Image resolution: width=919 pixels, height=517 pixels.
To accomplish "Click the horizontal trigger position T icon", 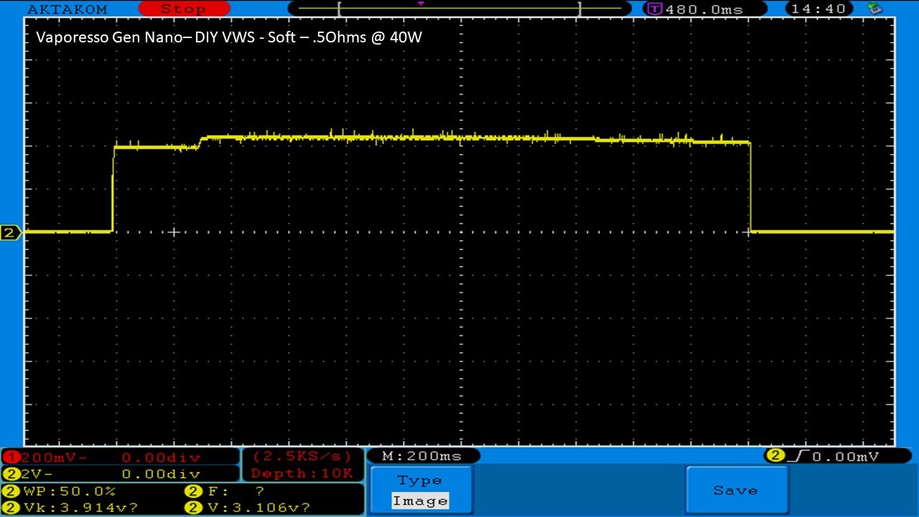I will tap(654, 9).
